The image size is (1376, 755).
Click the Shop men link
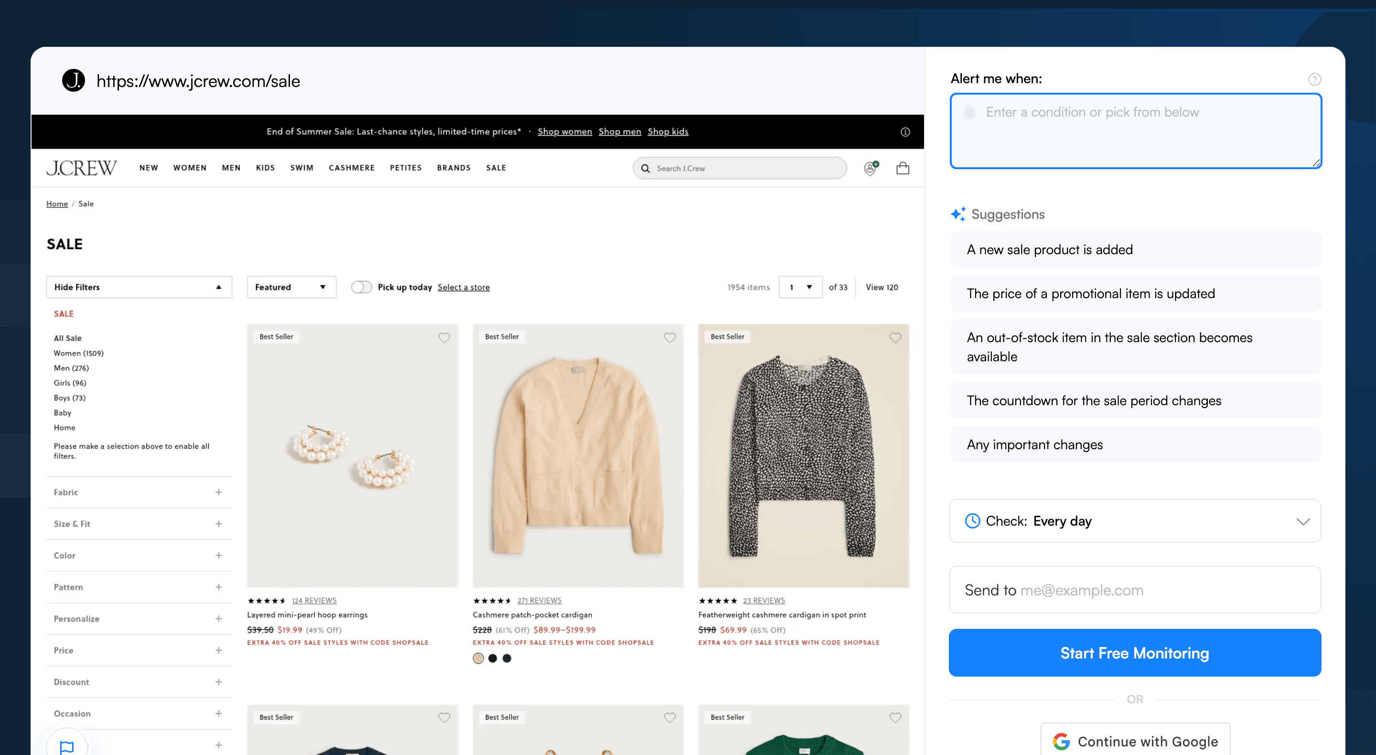click(x=620, y=131)
